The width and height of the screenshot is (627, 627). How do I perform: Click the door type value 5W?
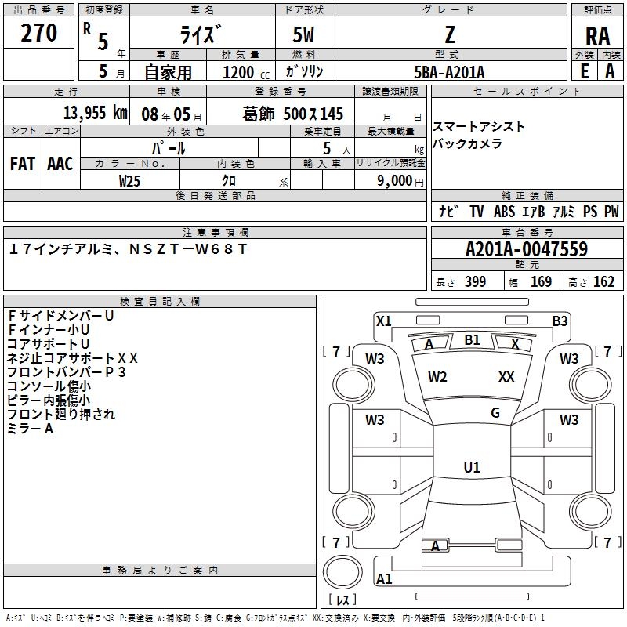click(303, 34)
